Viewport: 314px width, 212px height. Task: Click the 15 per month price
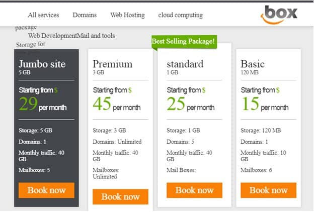pos(265,104)
